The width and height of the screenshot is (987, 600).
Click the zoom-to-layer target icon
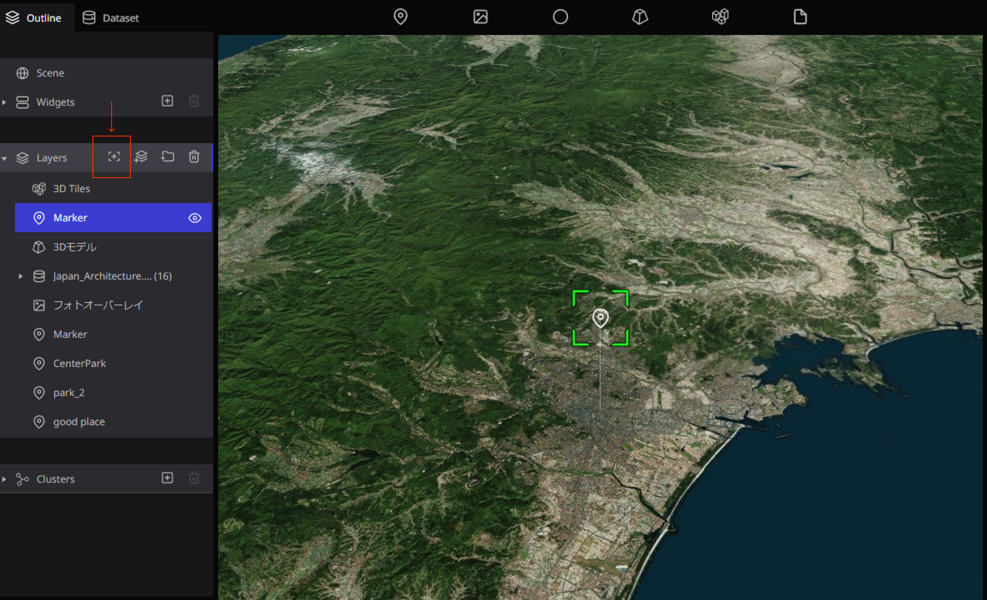[114, 157]
